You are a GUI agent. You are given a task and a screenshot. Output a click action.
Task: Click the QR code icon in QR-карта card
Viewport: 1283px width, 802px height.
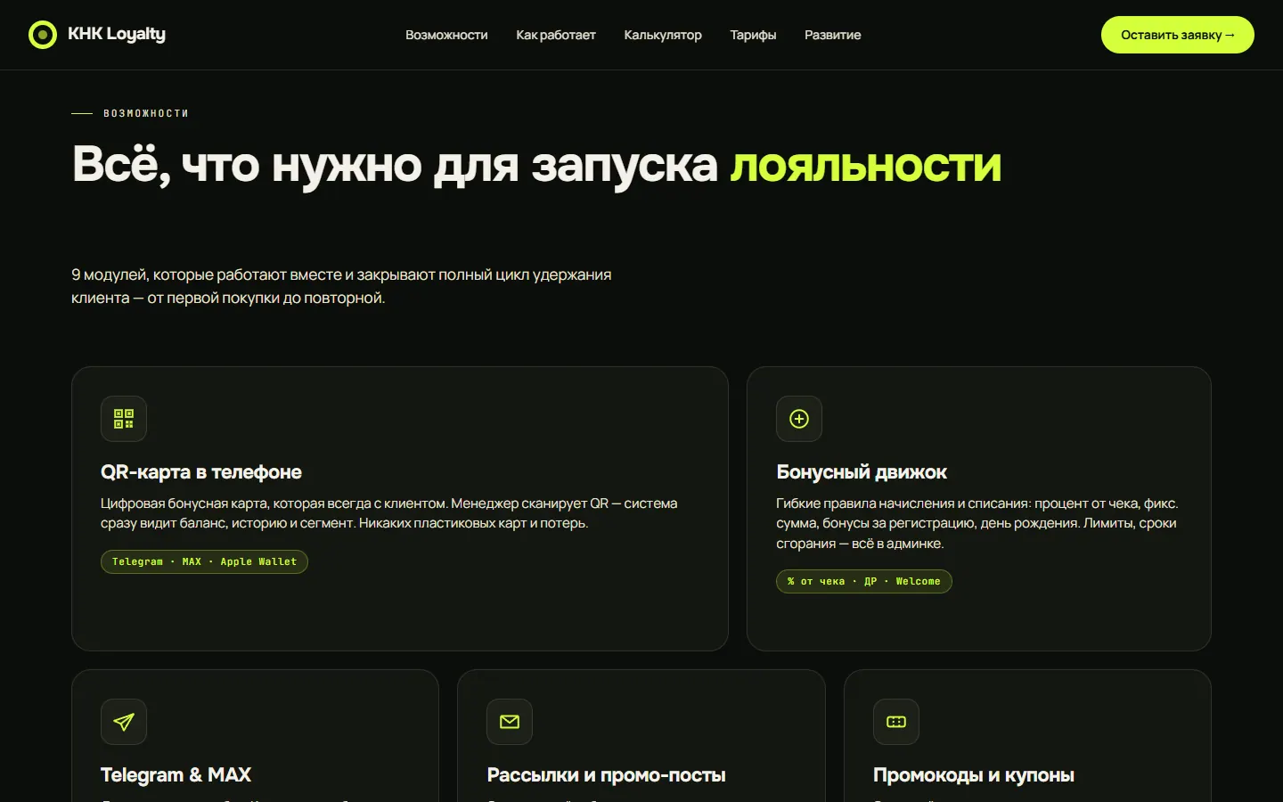click(x=124, y=419)
